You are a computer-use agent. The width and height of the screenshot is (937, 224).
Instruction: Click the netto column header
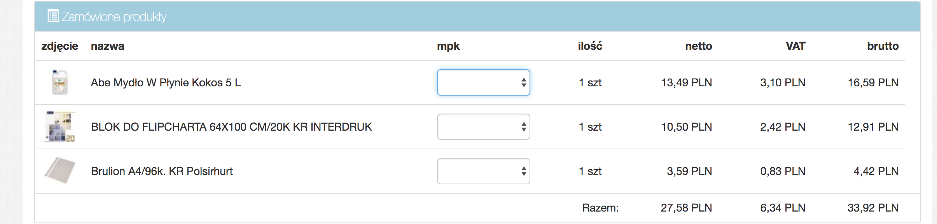point(698,46)
